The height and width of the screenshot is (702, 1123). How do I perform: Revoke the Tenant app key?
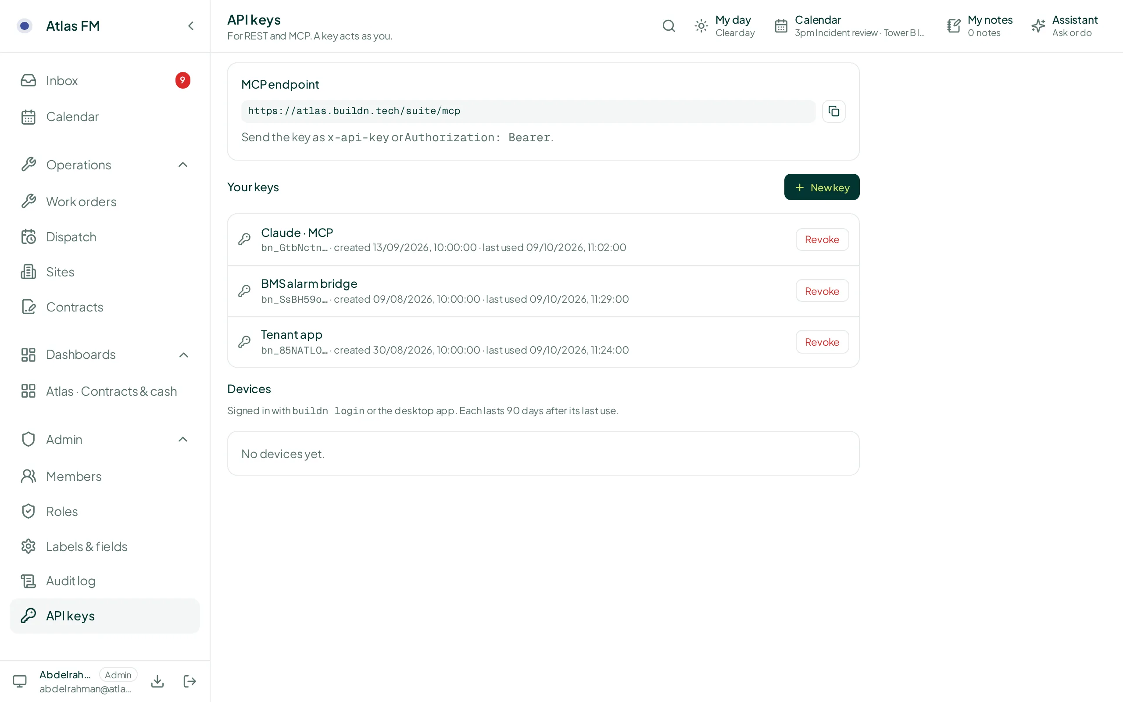822,342
